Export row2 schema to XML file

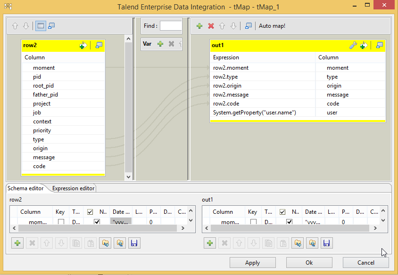pos(120,243)
